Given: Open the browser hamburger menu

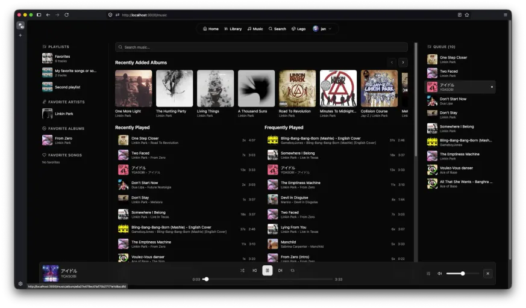Looking at the screenshot, I should click(505, 14).
